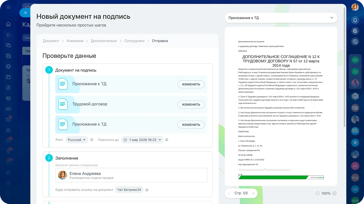
Task: Click the '100%' zoom value
Action: click(x=326, y=193)
